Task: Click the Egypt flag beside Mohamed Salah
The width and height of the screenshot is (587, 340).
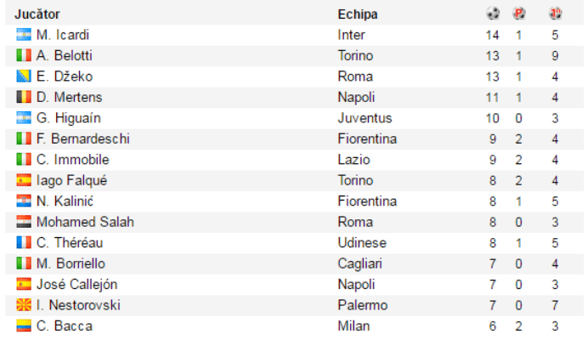Action: tap(24, 222)
